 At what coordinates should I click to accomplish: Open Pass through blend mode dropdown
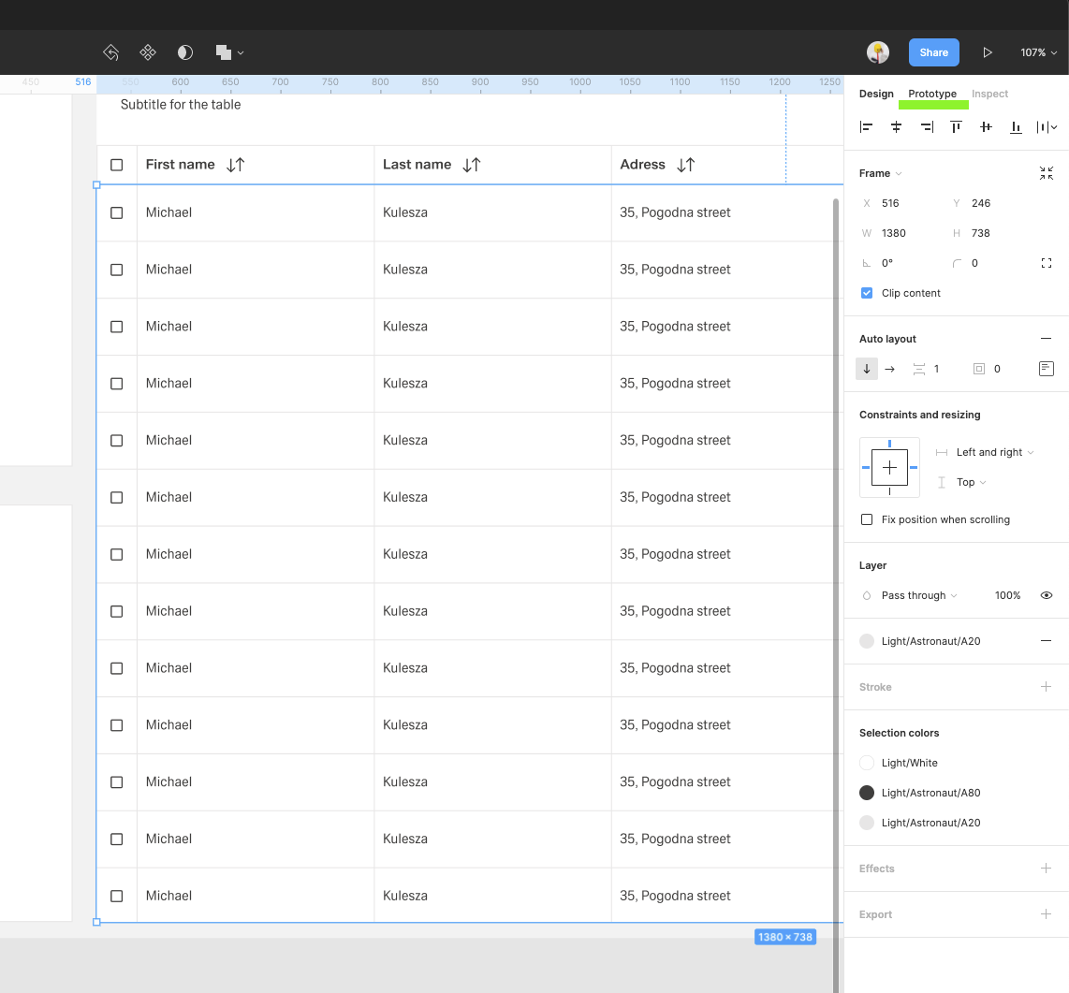click(918, 595)
